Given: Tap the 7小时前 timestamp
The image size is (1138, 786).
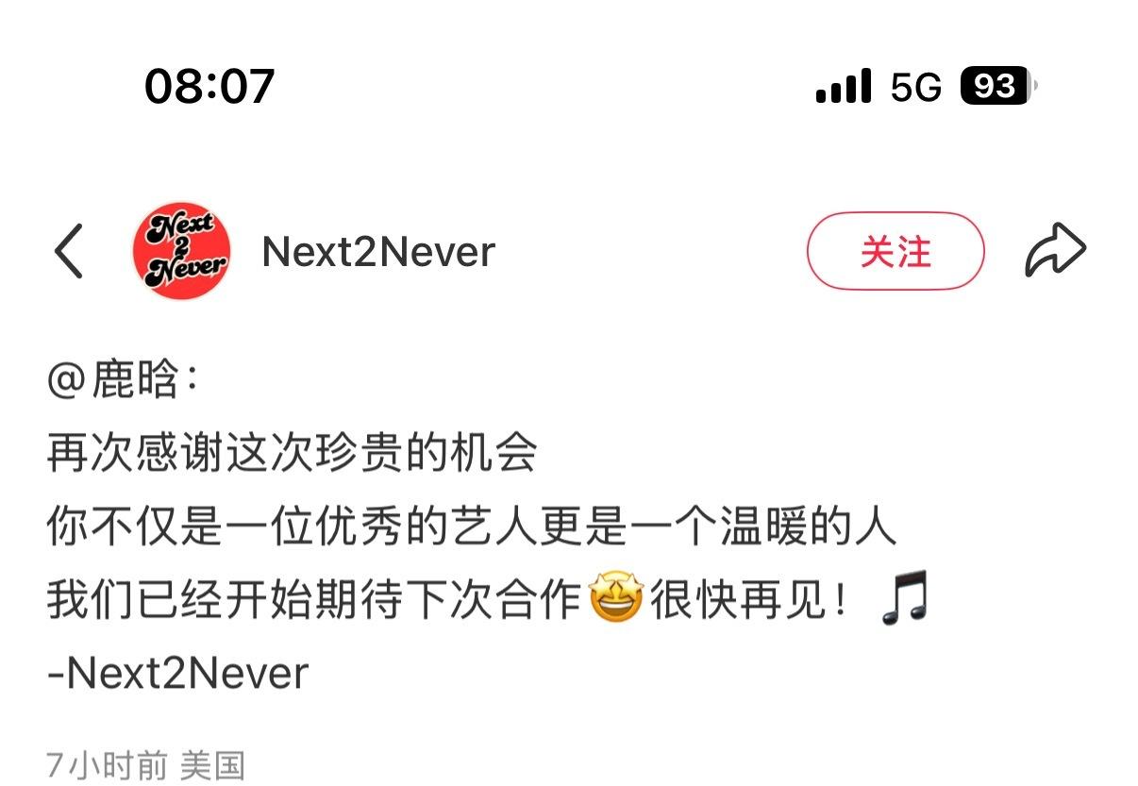Looking at the screenshot, I should point(107,765).
